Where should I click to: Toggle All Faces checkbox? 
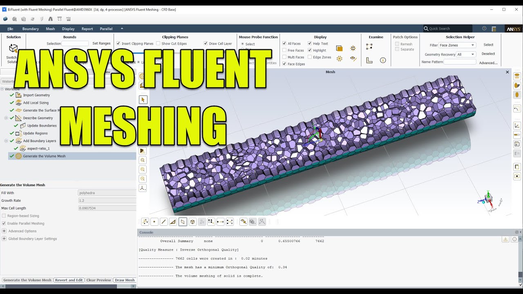[x=284, y=44]
